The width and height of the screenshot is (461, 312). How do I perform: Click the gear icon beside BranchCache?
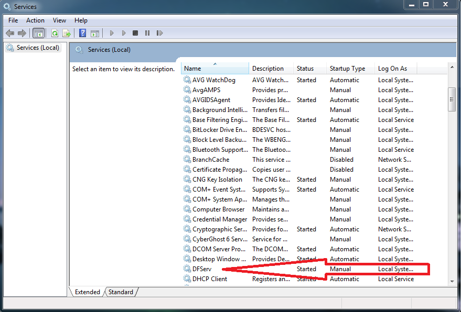[187, 159]
